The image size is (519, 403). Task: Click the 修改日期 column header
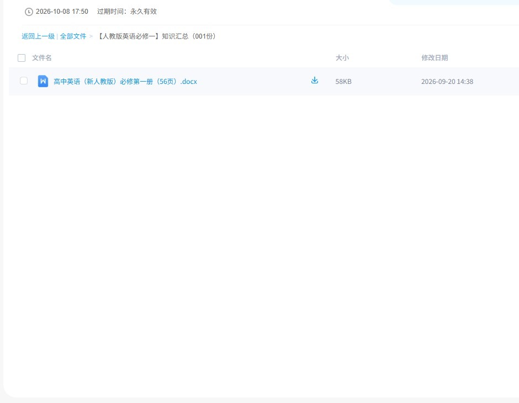tap(435, 58)
